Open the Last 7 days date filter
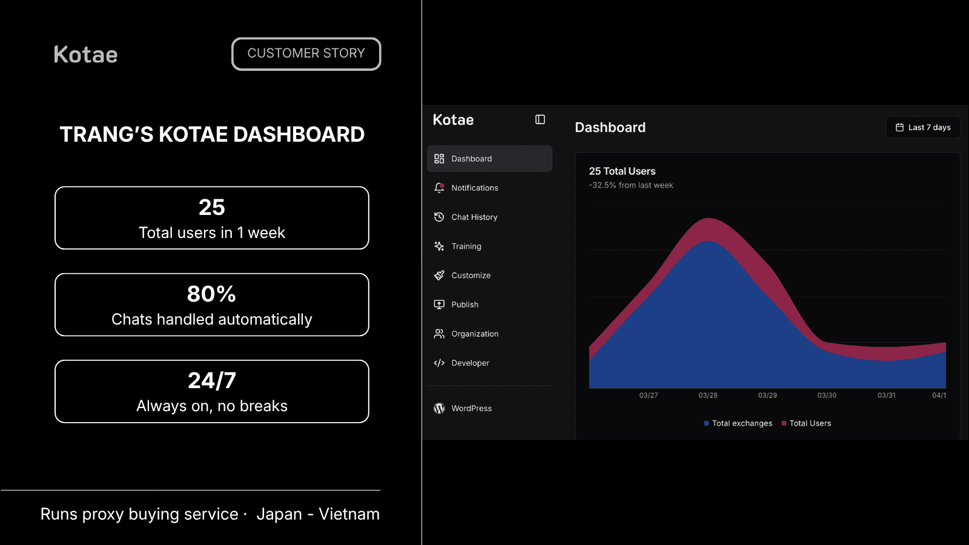This screenshot has width=969, height=545. [x=922, y=127]
